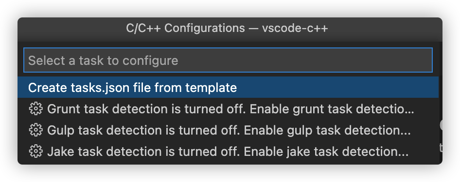This screenshot has height=182, width=460.
Task: Select Create tasks.json file from template
Action: 228,87
